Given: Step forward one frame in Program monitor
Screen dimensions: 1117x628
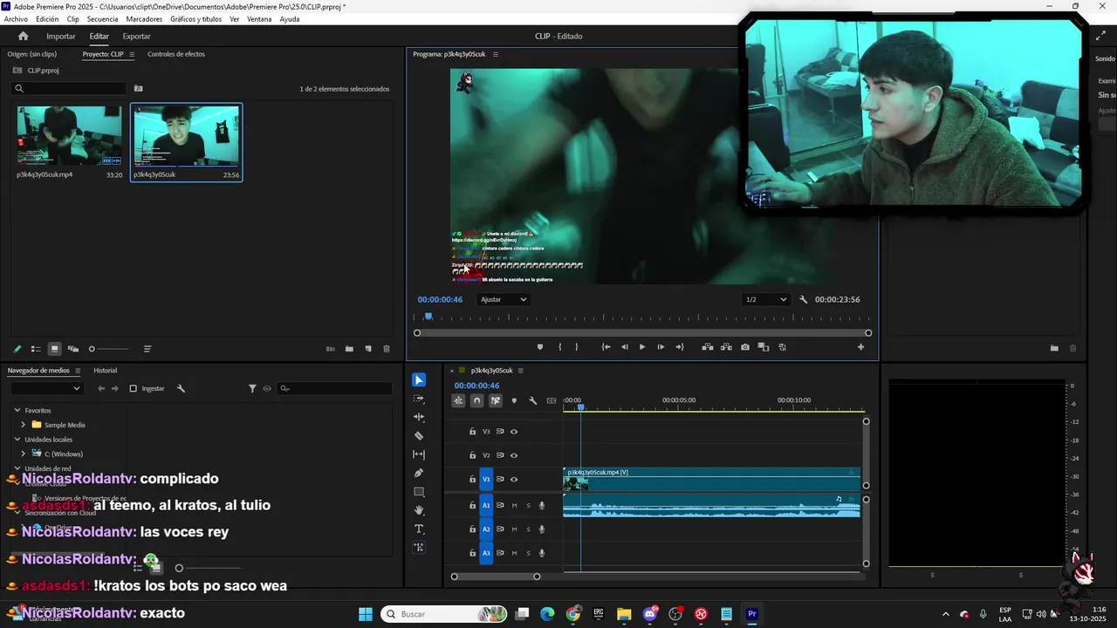Looking at the screenshot, I should 661,347.
